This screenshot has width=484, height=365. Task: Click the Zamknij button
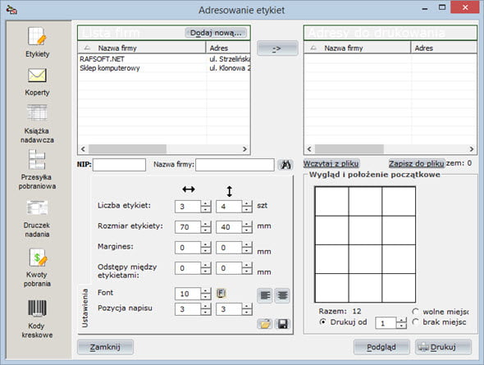click(x=105, y=347)
